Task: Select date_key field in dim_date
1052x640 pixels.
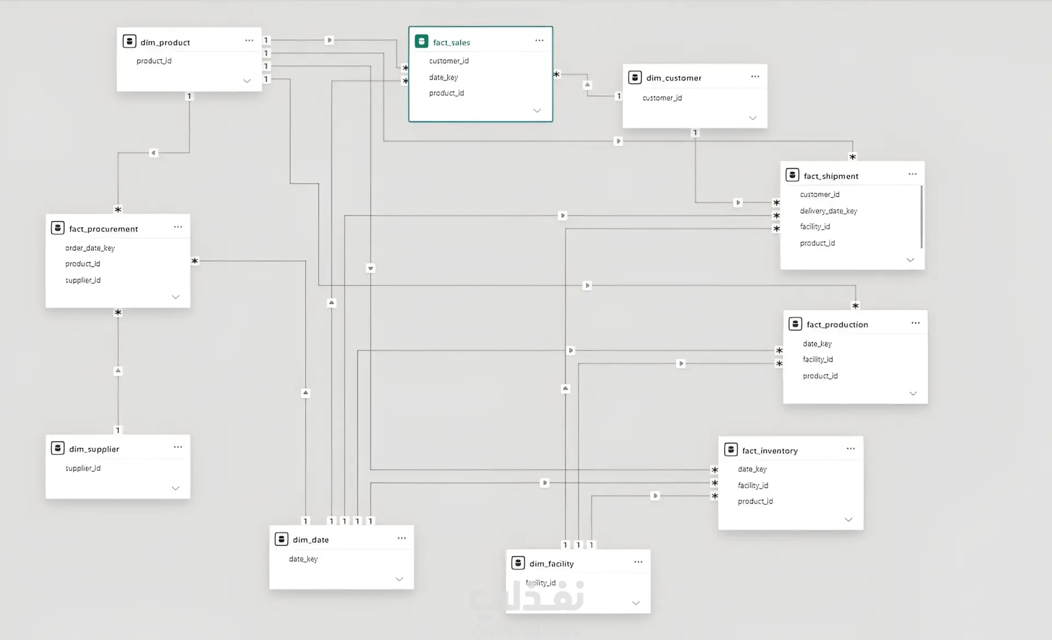Action: pos(303,559)
